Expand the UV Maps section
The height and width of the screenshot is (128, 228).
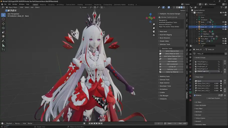point(198,102)
